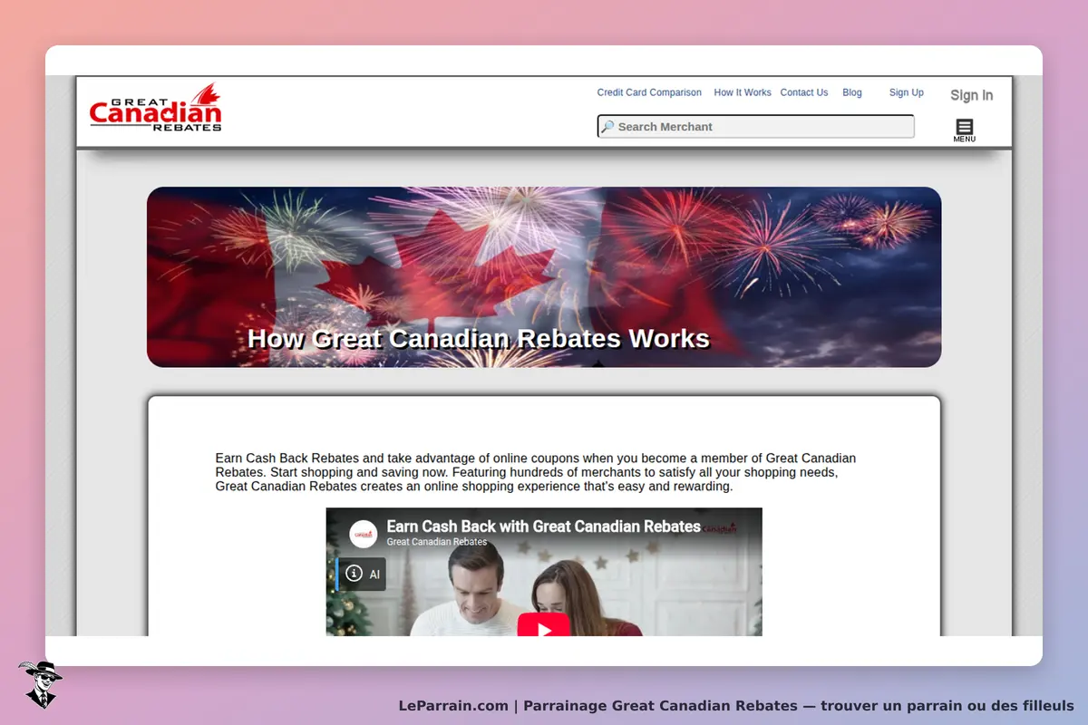Click the Sign Up link

pos(907,92)
